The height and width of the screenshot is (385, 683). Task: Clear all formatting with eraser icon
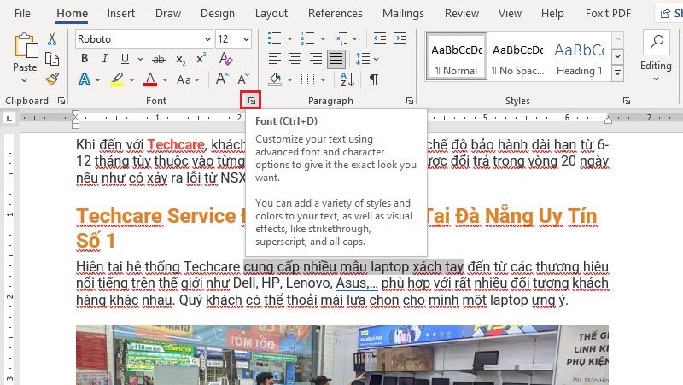[x=225, y=58]
